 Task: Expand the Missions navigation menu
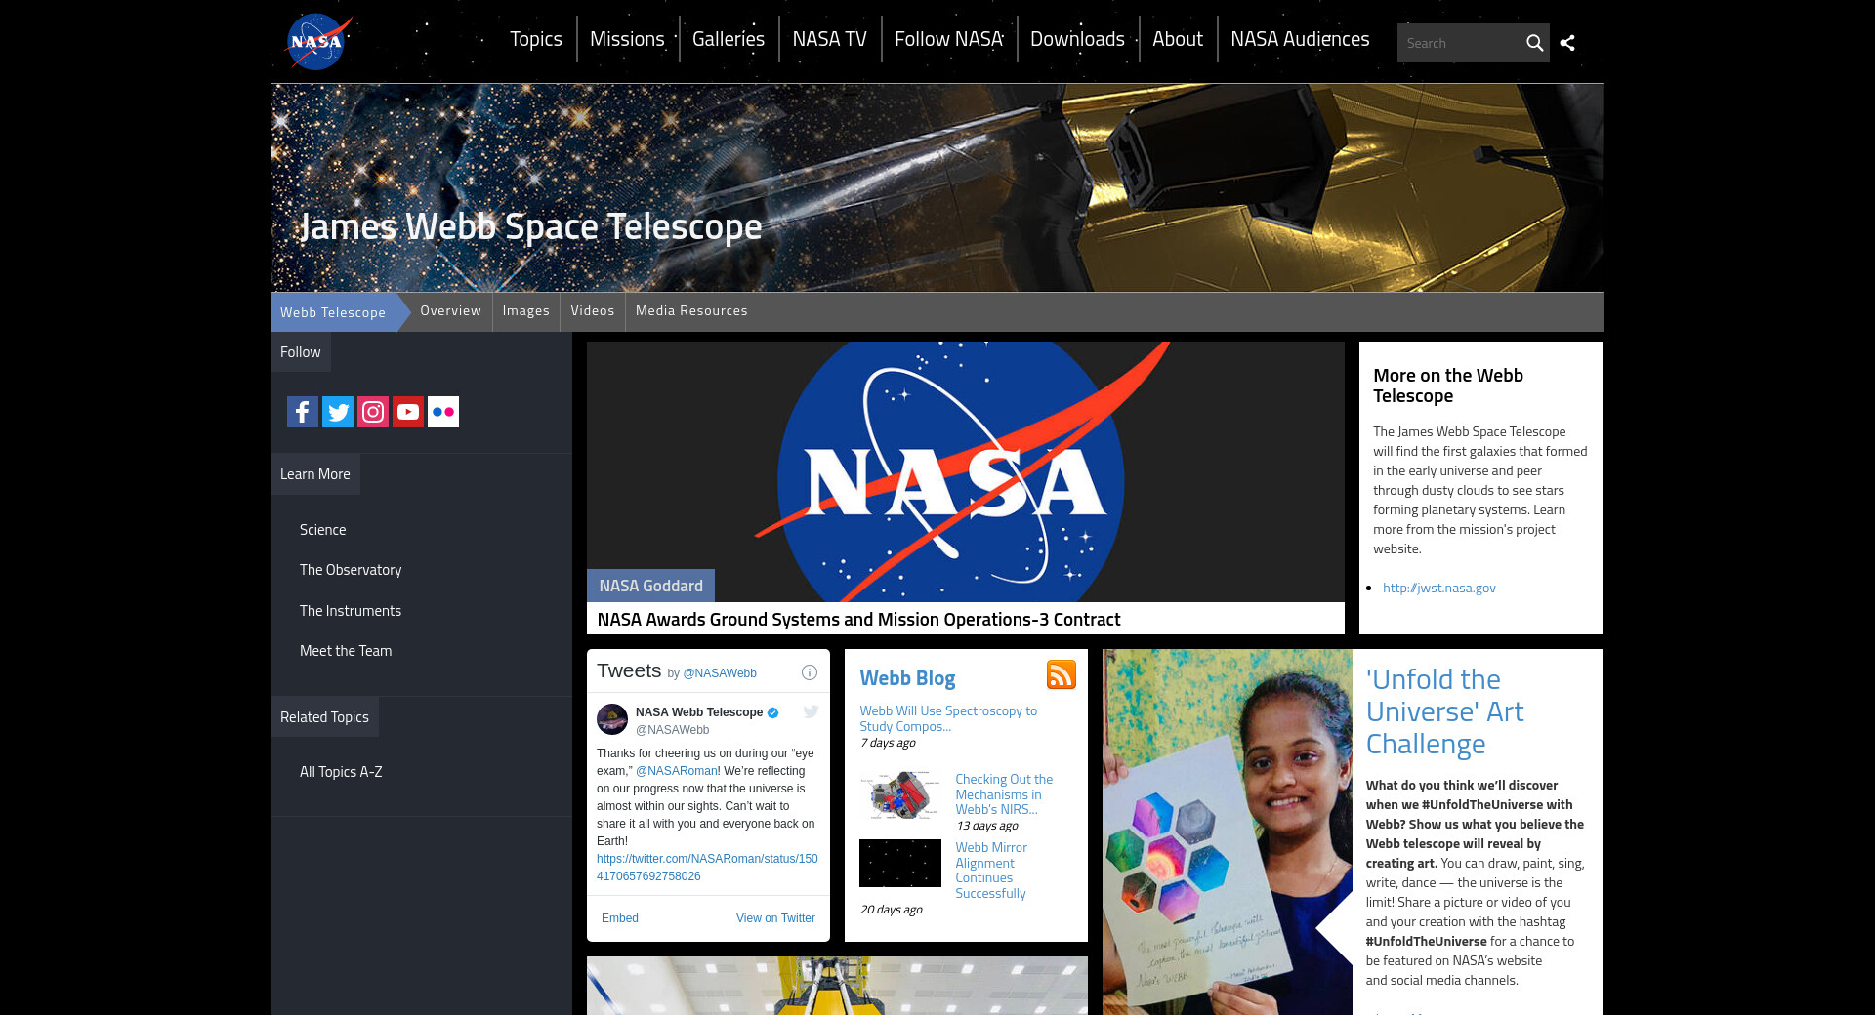click(627, 39)
